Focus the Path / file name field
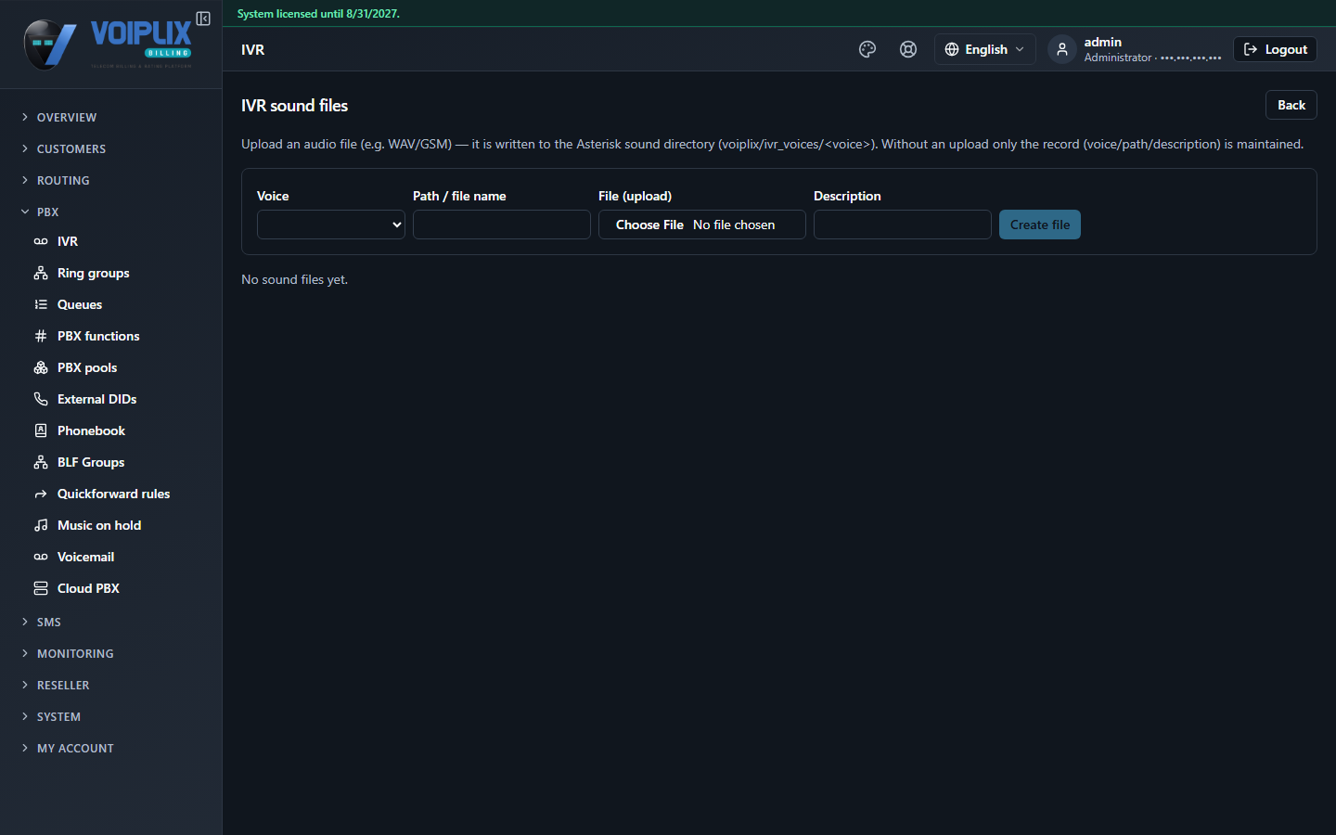This screenshot has height=835, width=1336. pos(502,225)
